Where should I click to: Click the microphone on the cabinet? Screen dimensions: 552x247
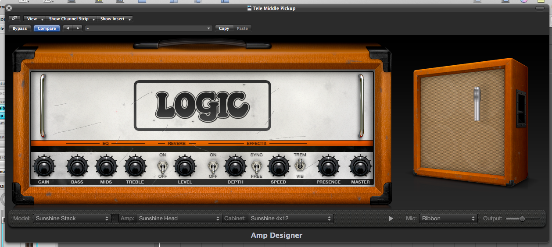point(477,104)
